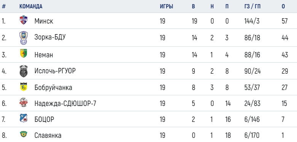Sort by the ГЗ / ГП column header
This screenshot has height=142, width=297.
tap(252, 6)
